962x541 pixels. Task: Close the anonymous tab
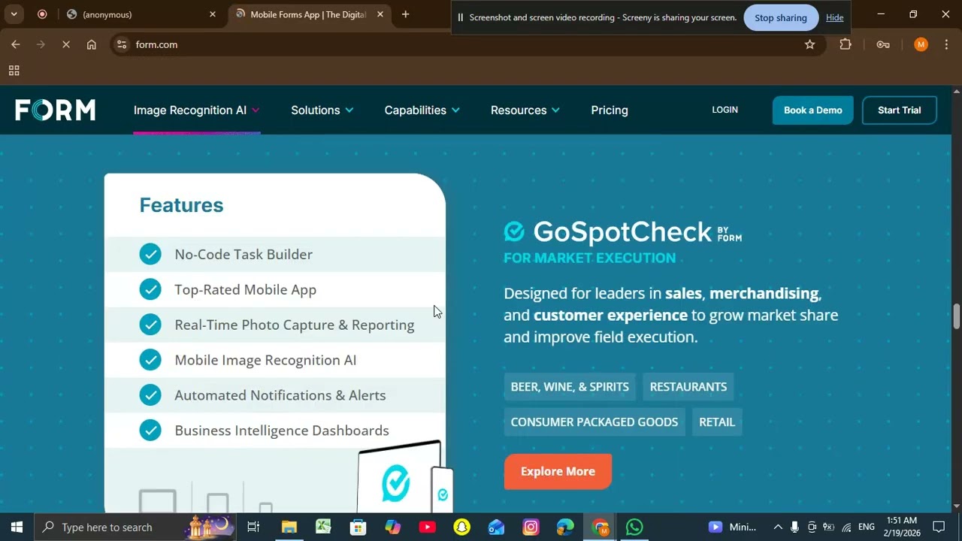[x=212, y=14]
